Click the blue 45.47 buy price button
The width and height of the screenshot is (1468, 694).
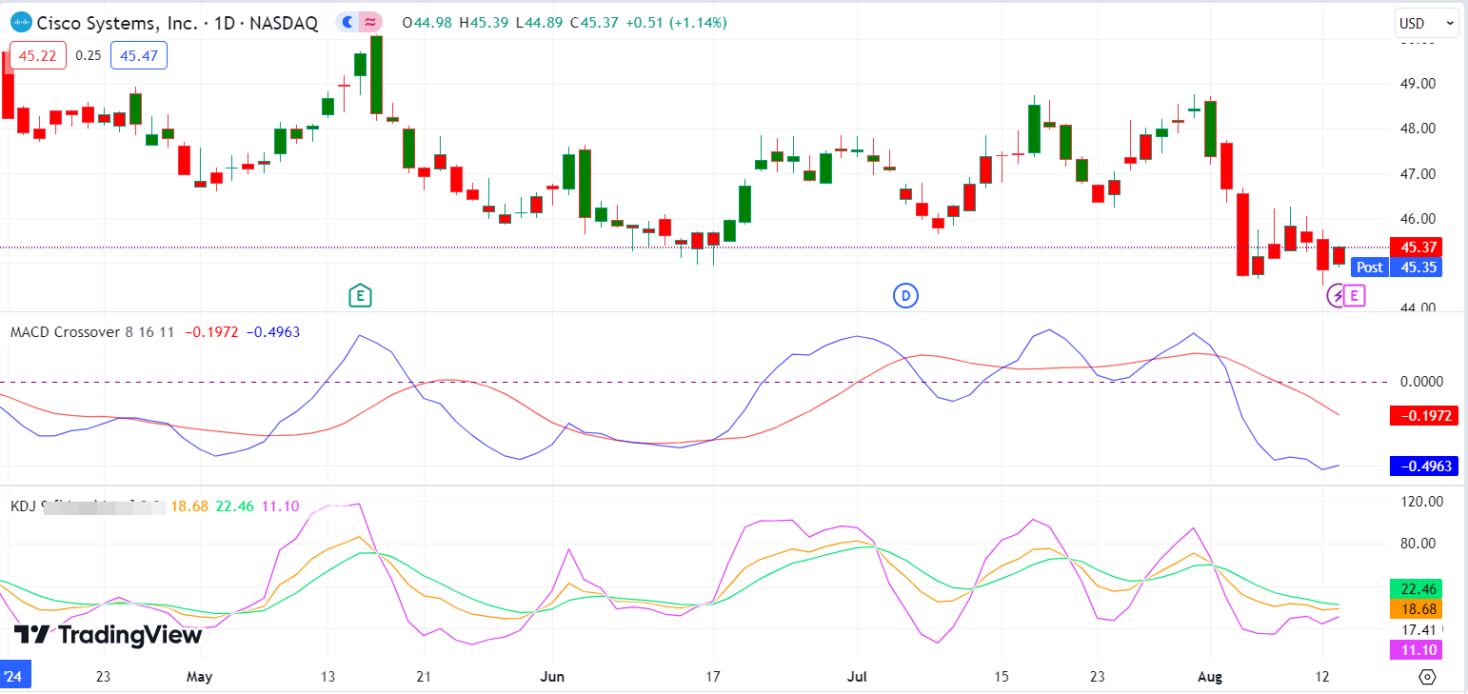coord(139,55)
